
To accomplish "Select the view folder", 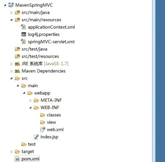I will click(x=48, y=122).
